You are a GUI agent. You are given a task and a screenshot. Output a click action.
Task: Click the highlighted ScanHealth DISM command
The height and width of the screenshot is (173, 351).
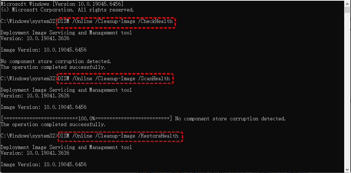pos(114,78)
